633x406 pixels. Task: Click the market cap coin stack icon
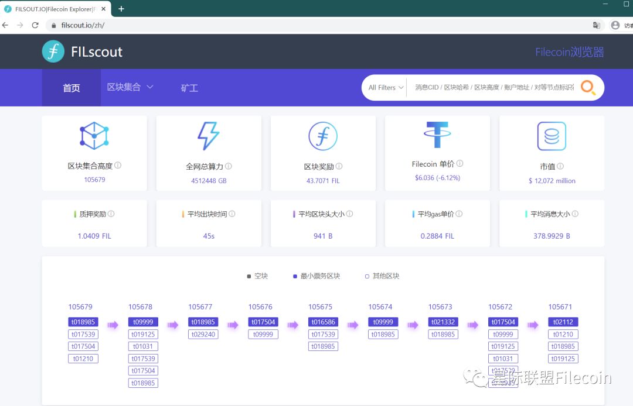[552, 136]
